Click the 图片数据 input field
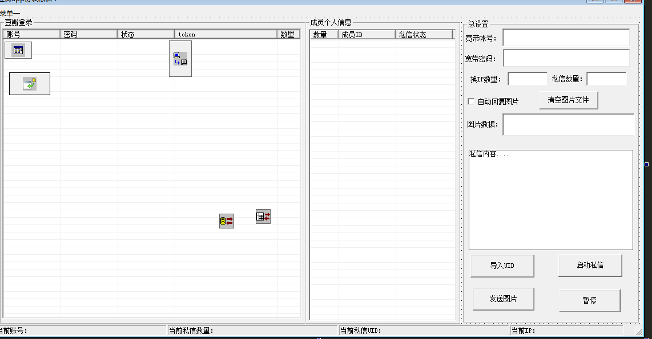This screenshot has height=339, width=652. coord(568,124)
